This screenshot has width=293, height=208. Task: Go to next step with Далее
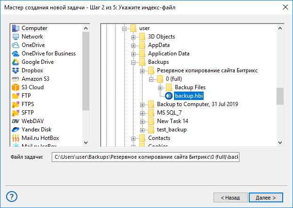pyautogui.click(x=266, y=198)
